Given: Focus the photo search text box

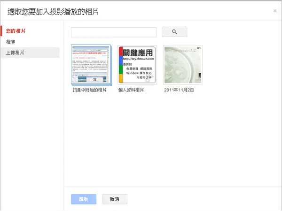Looking at the screenshot, I should [114, 32].
